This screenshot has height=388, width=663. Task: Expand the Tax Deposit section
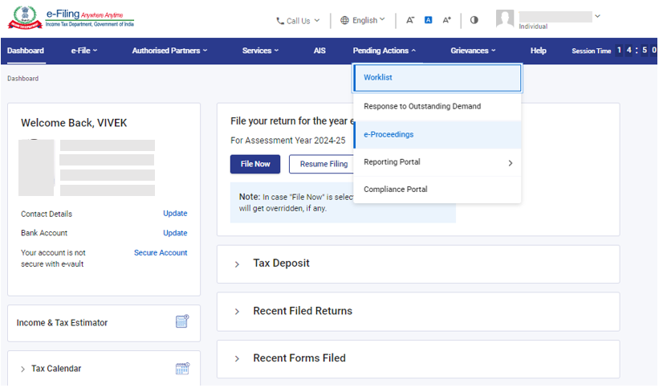pyautogui.click(x=281, y=263)
